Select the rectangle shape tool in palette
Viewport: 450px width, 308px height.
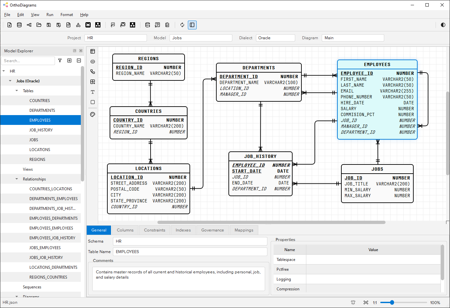(93, 102)
